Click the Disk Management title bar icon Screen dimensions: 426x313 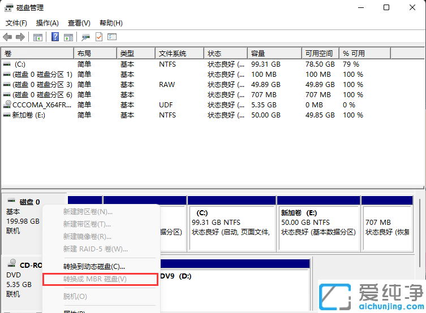[8, 8]
